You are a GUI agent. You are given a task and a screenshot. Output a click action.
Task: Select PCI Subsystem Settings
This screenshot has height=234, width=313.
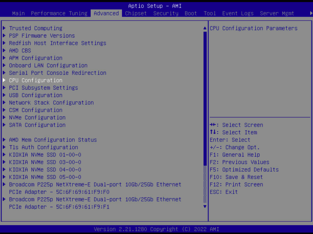(43, 88)
